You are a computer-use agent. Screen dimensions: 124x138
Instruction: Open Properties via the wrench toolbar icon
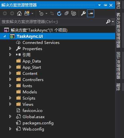coord(83,13)
